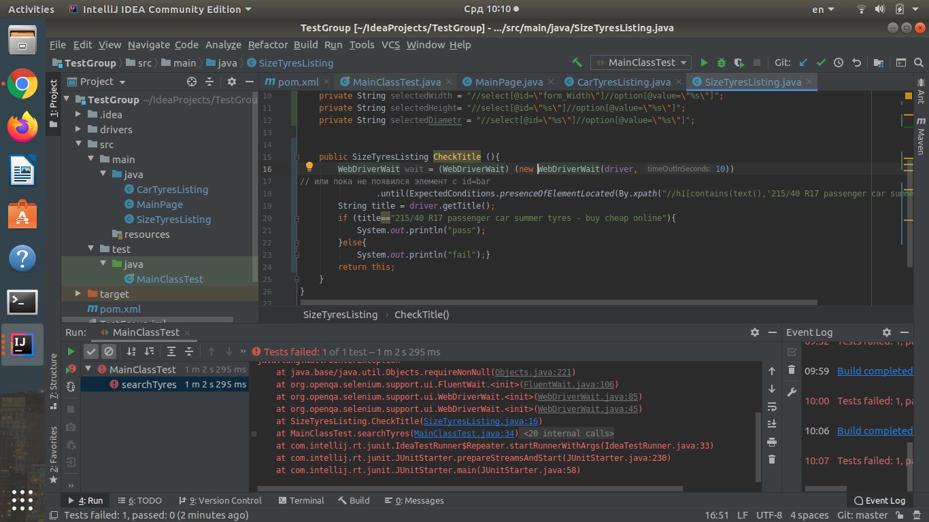929x522 pixels.
Task: Expand all test results in the Run panel
Action: [x=171, y=351]
